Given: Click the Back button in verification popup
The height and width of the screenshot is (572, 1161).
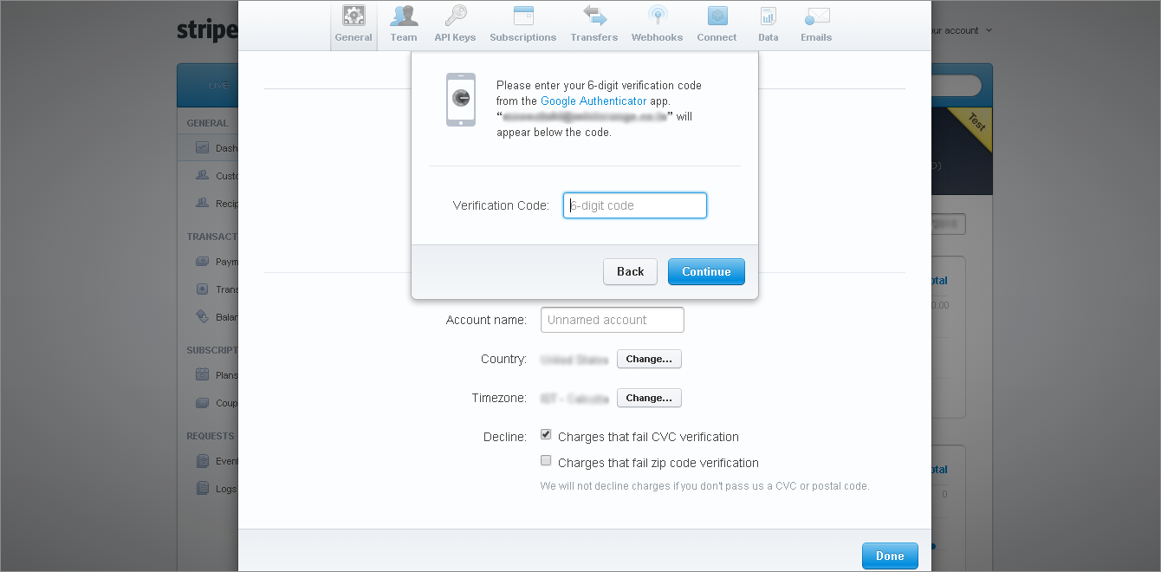Looking at the screenshot, I should coord(630,271).
